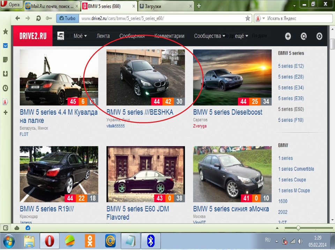Open BMW 5 series синяя эМочка link
This screenshot has width=335, height=250.
point(231,209)
